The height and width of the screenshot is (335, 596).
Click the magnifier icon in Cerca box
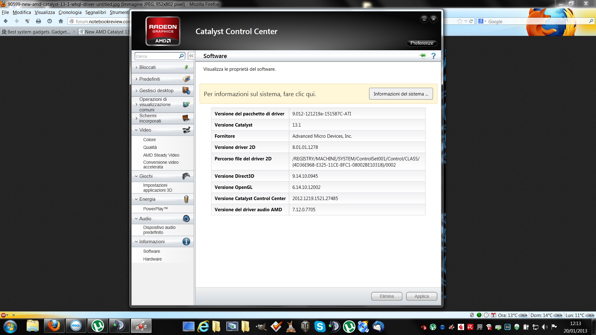181,56
